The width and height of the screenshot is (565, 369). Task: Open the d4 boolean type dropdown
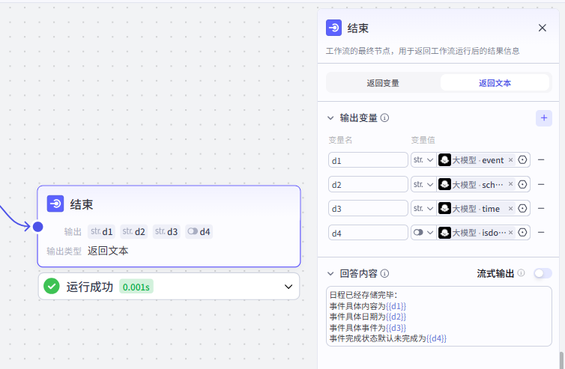coord(423,233)
